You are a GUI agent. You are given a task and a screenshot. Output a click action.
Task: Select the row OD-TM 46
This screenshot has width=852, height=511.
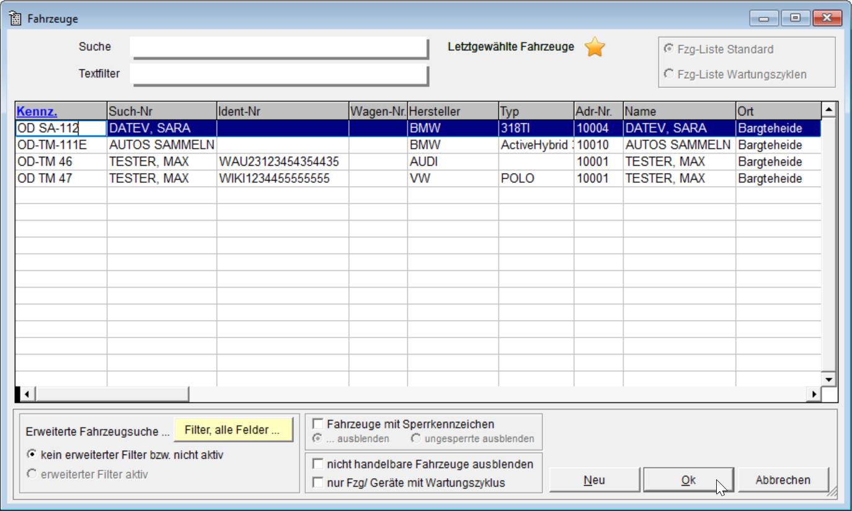click(418, 162)
